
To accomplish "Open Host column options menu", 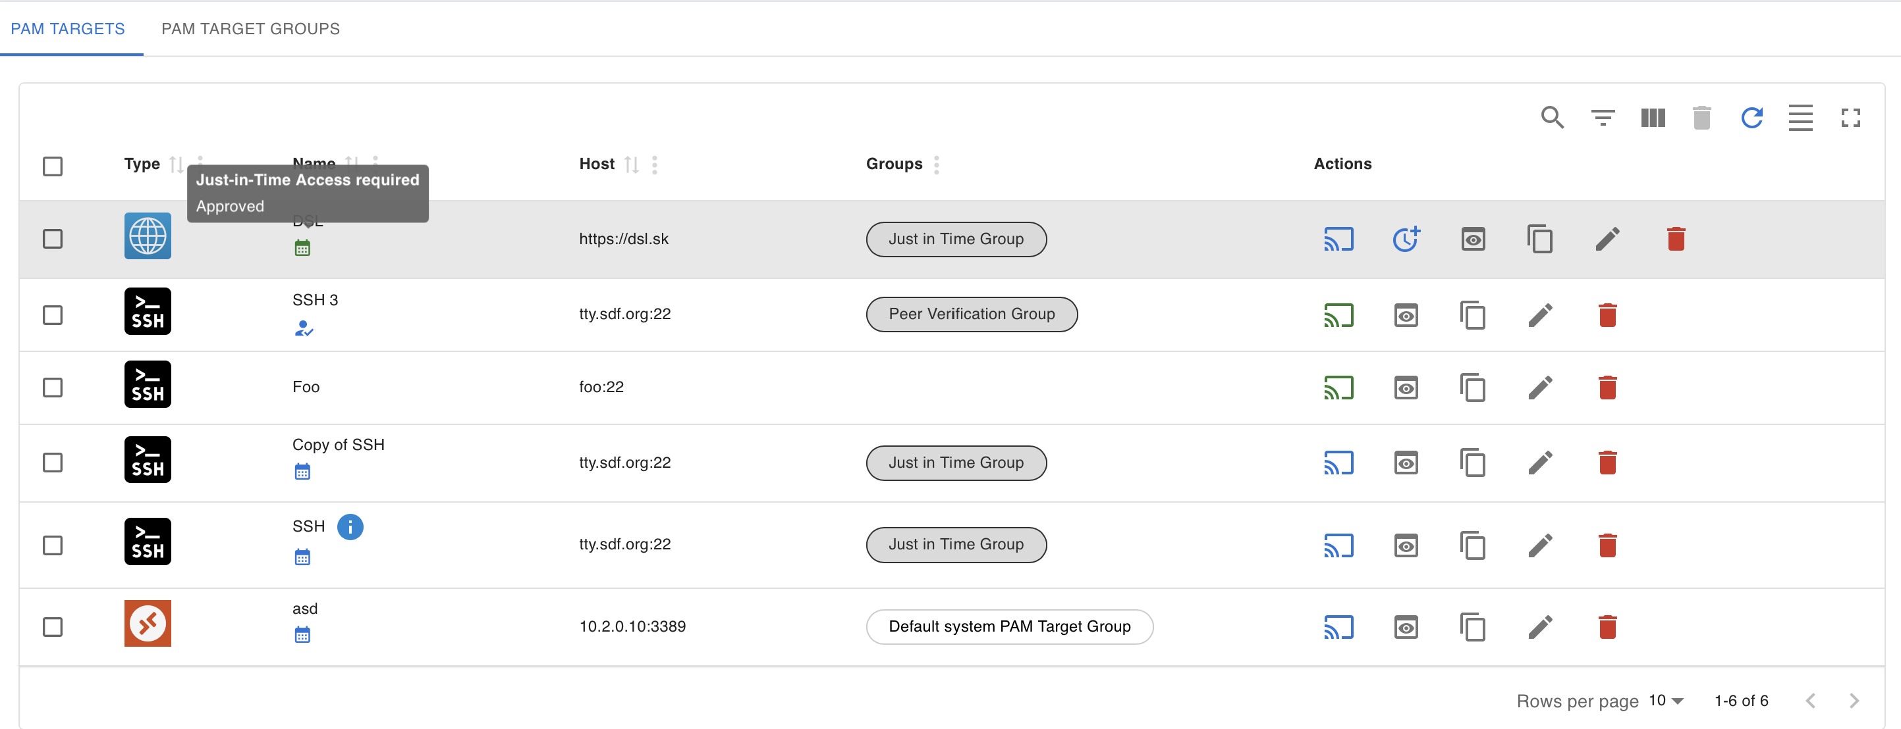I will [x=655, y=165].
